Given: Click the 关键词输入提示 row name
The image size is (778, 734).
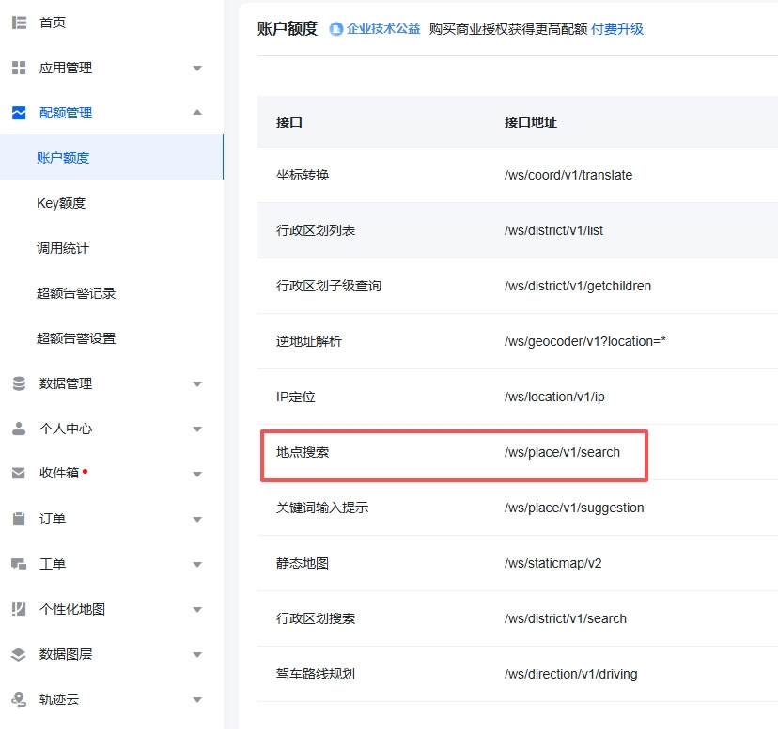Looking at the screenshot, I should [322, 508].
